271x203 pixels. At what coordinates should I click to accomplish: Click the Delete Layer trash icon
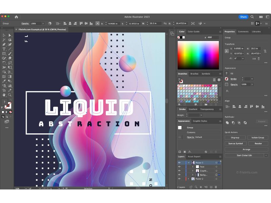216,187
